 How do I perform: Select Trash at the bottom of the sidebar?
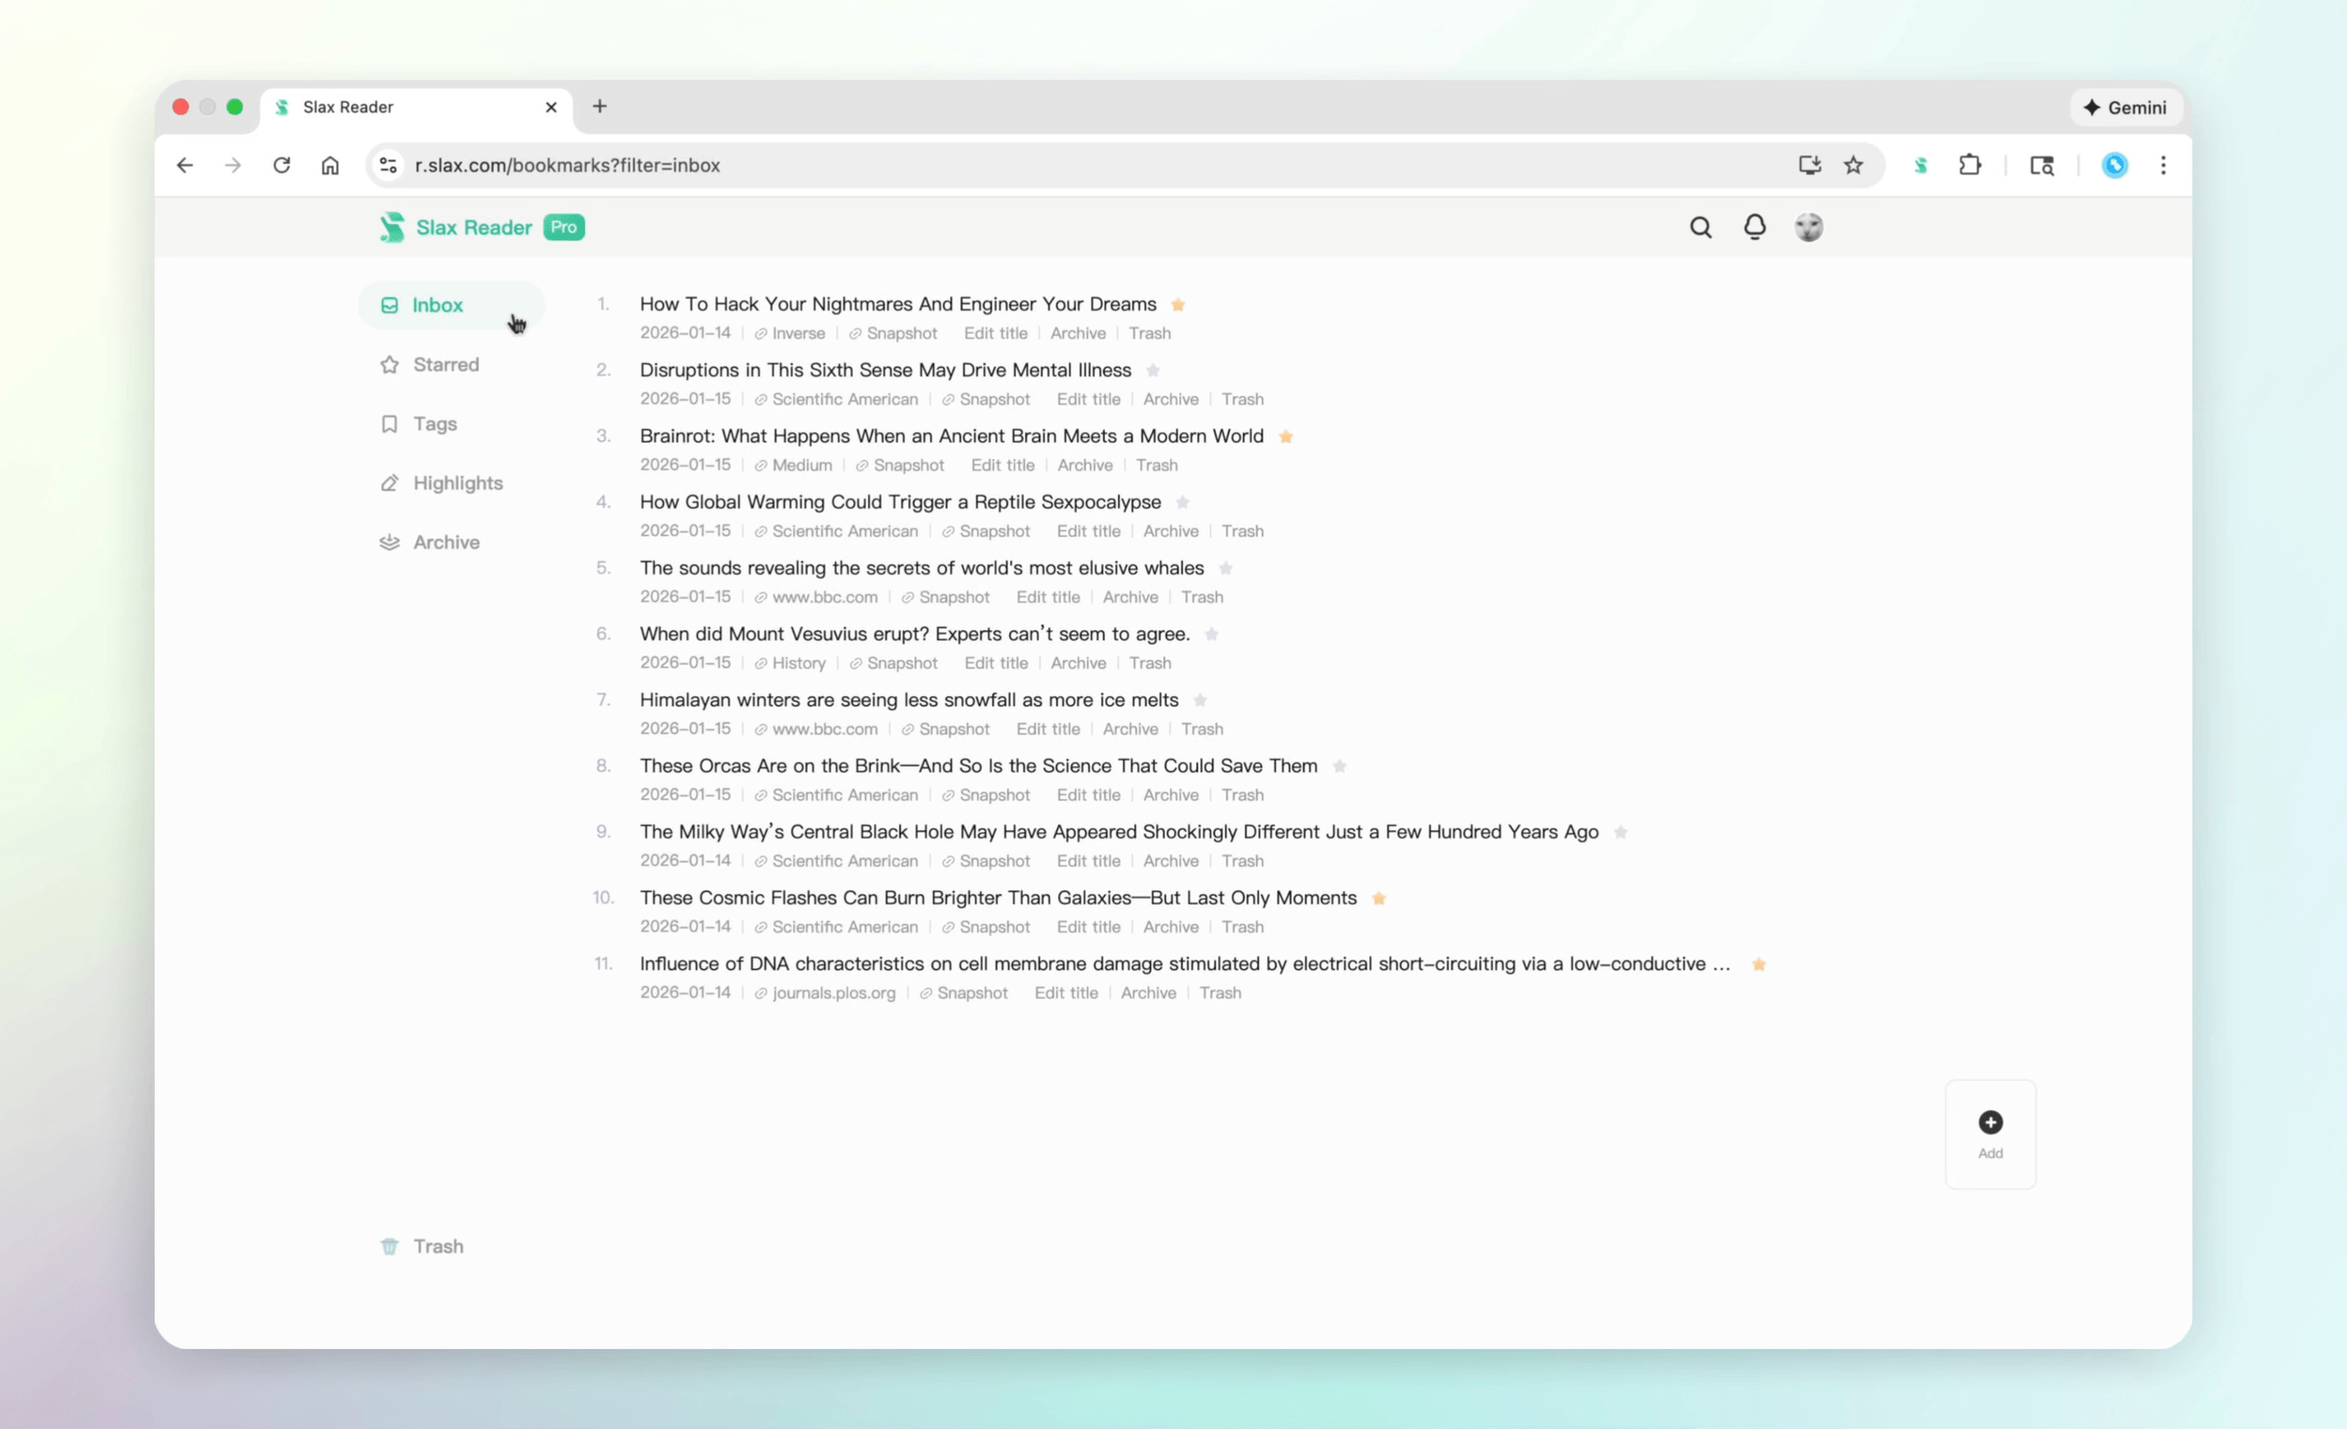(x=437, y=1245)
